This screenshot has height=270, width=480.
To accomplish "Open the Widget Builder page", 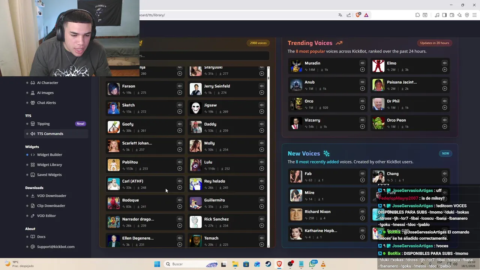I will pyautogui.click(x=49, y=154).
